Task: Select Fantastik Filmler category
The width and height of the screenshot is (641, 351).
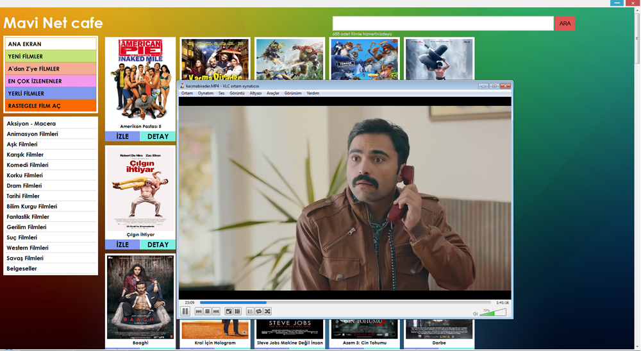Action: (51, 216)
